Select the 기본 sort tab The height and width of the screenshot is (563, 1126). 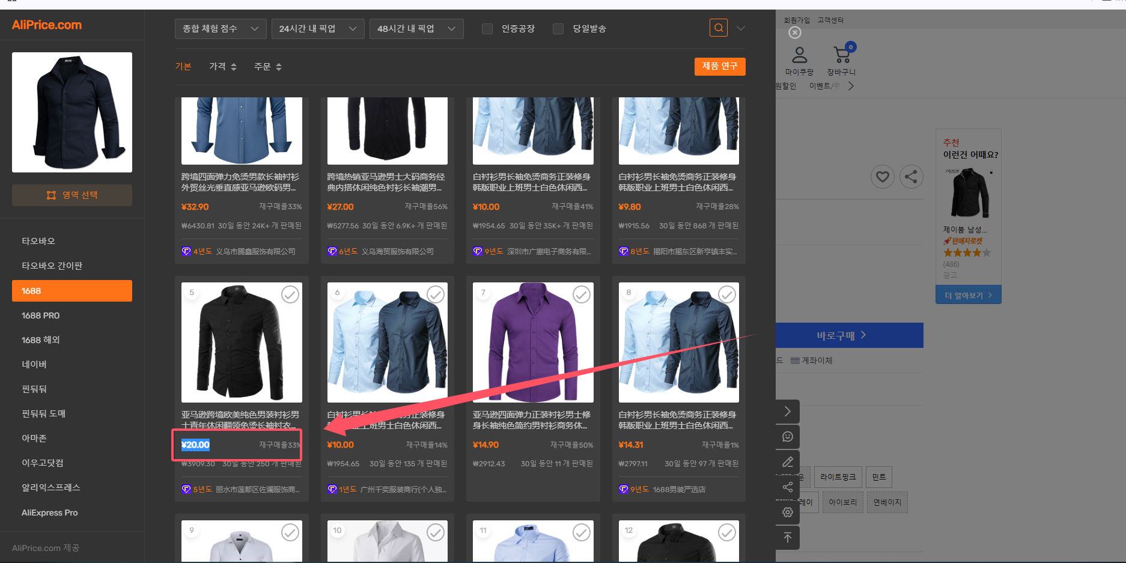[183, 66]
